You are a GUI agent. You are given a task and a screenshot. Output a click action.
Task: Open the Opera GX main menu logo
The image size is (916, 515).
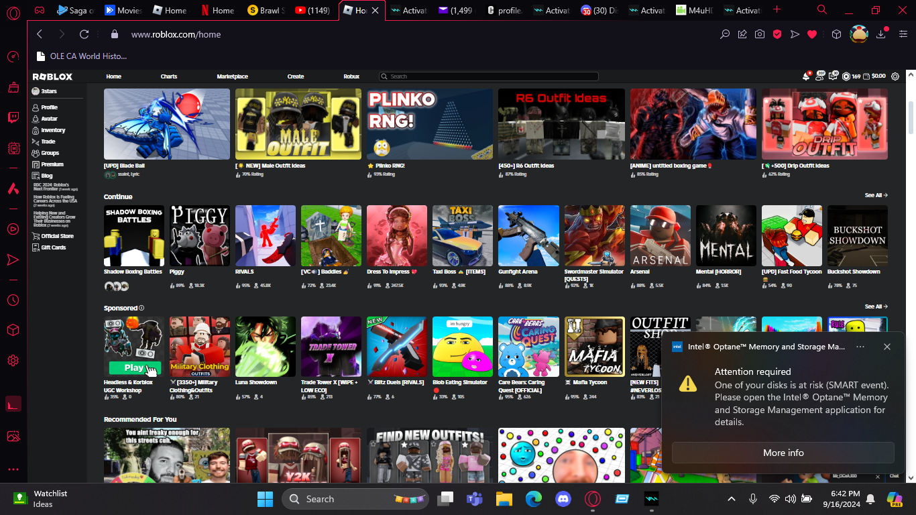[13, 12]
